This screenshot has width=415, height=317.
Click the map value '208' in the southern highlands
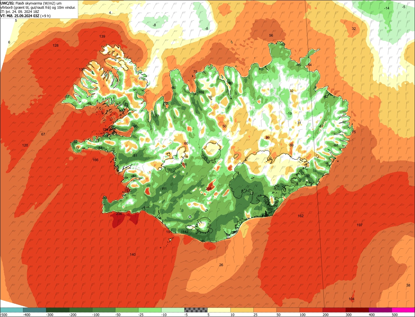(x=208, y=189)
